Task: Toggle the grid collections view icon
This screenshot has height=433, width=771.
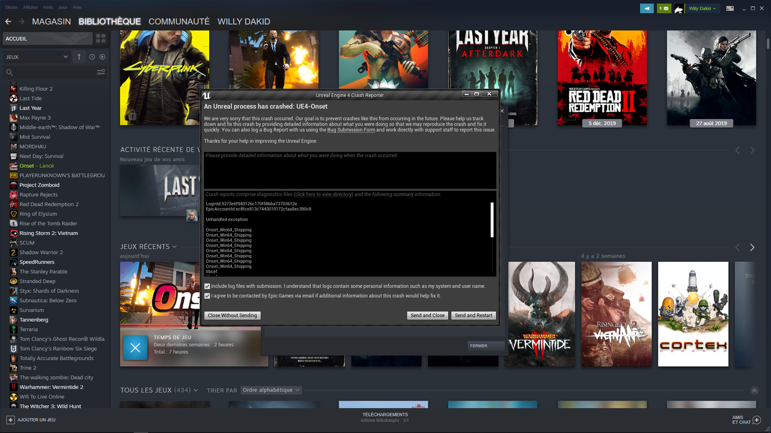Action: click(101, 38)
